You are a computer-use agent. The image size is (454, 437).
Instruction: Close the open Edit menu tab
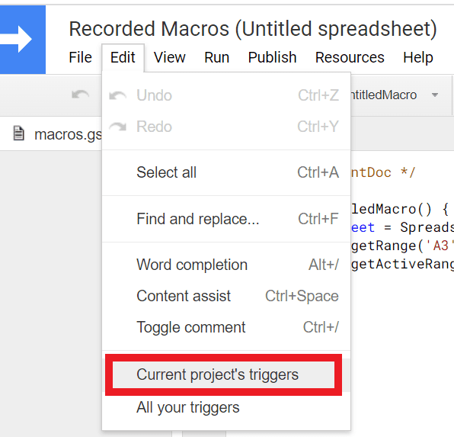(x=123, y=57)
